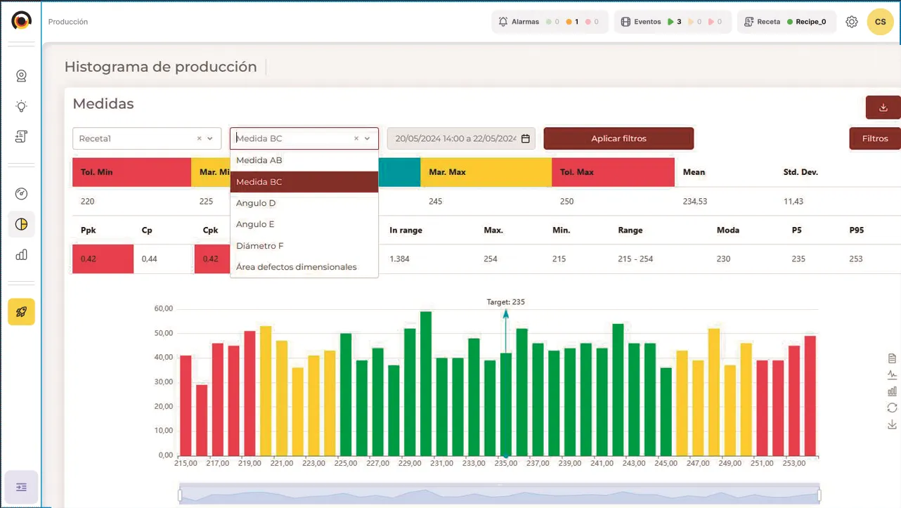Collapse the Medida BC dropdown chevron

[x=368, y=138]
